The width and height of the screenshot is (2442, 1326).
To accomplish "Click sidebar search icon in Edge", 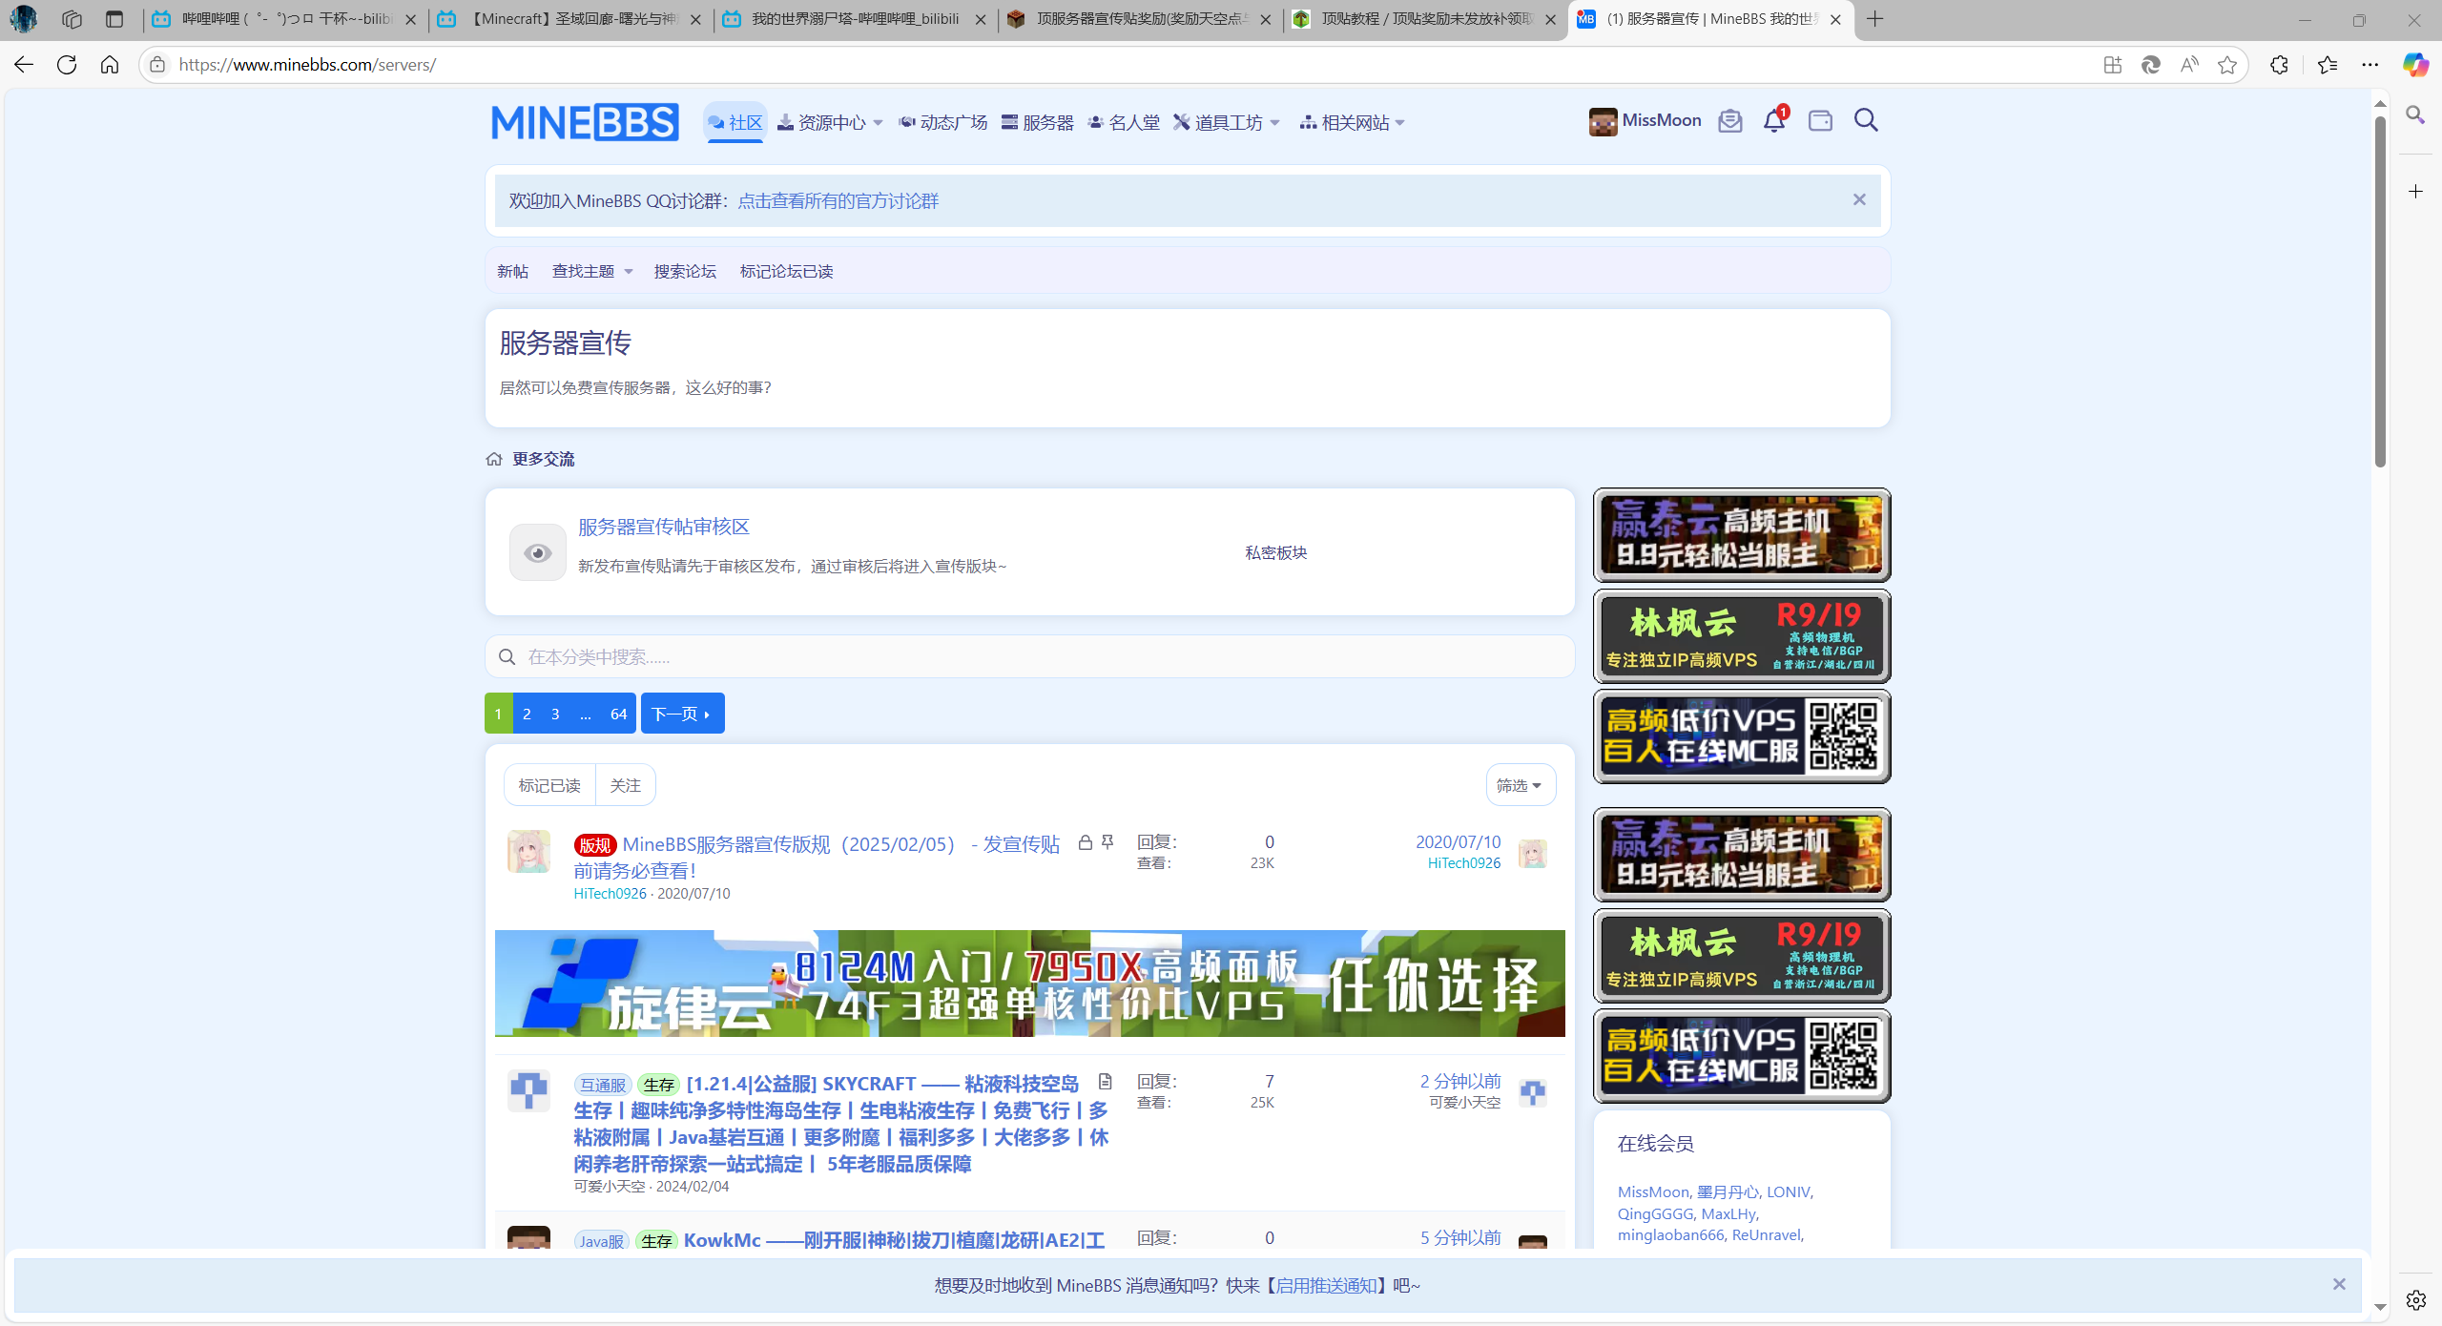I will tap(2415, 115).
